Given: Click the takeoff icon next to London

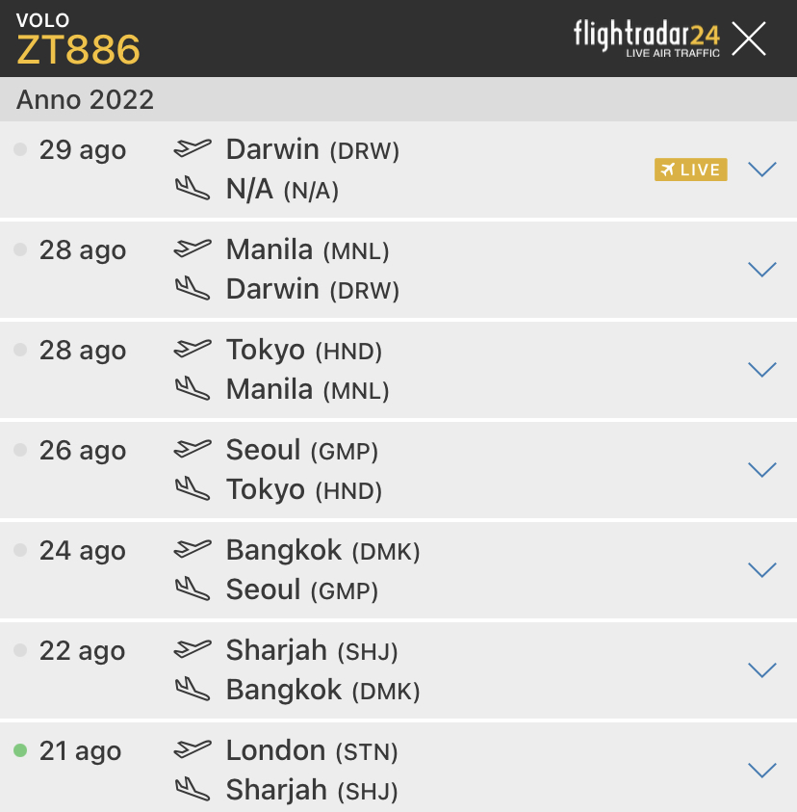Looking at the screenshot, I should point(193,749).
